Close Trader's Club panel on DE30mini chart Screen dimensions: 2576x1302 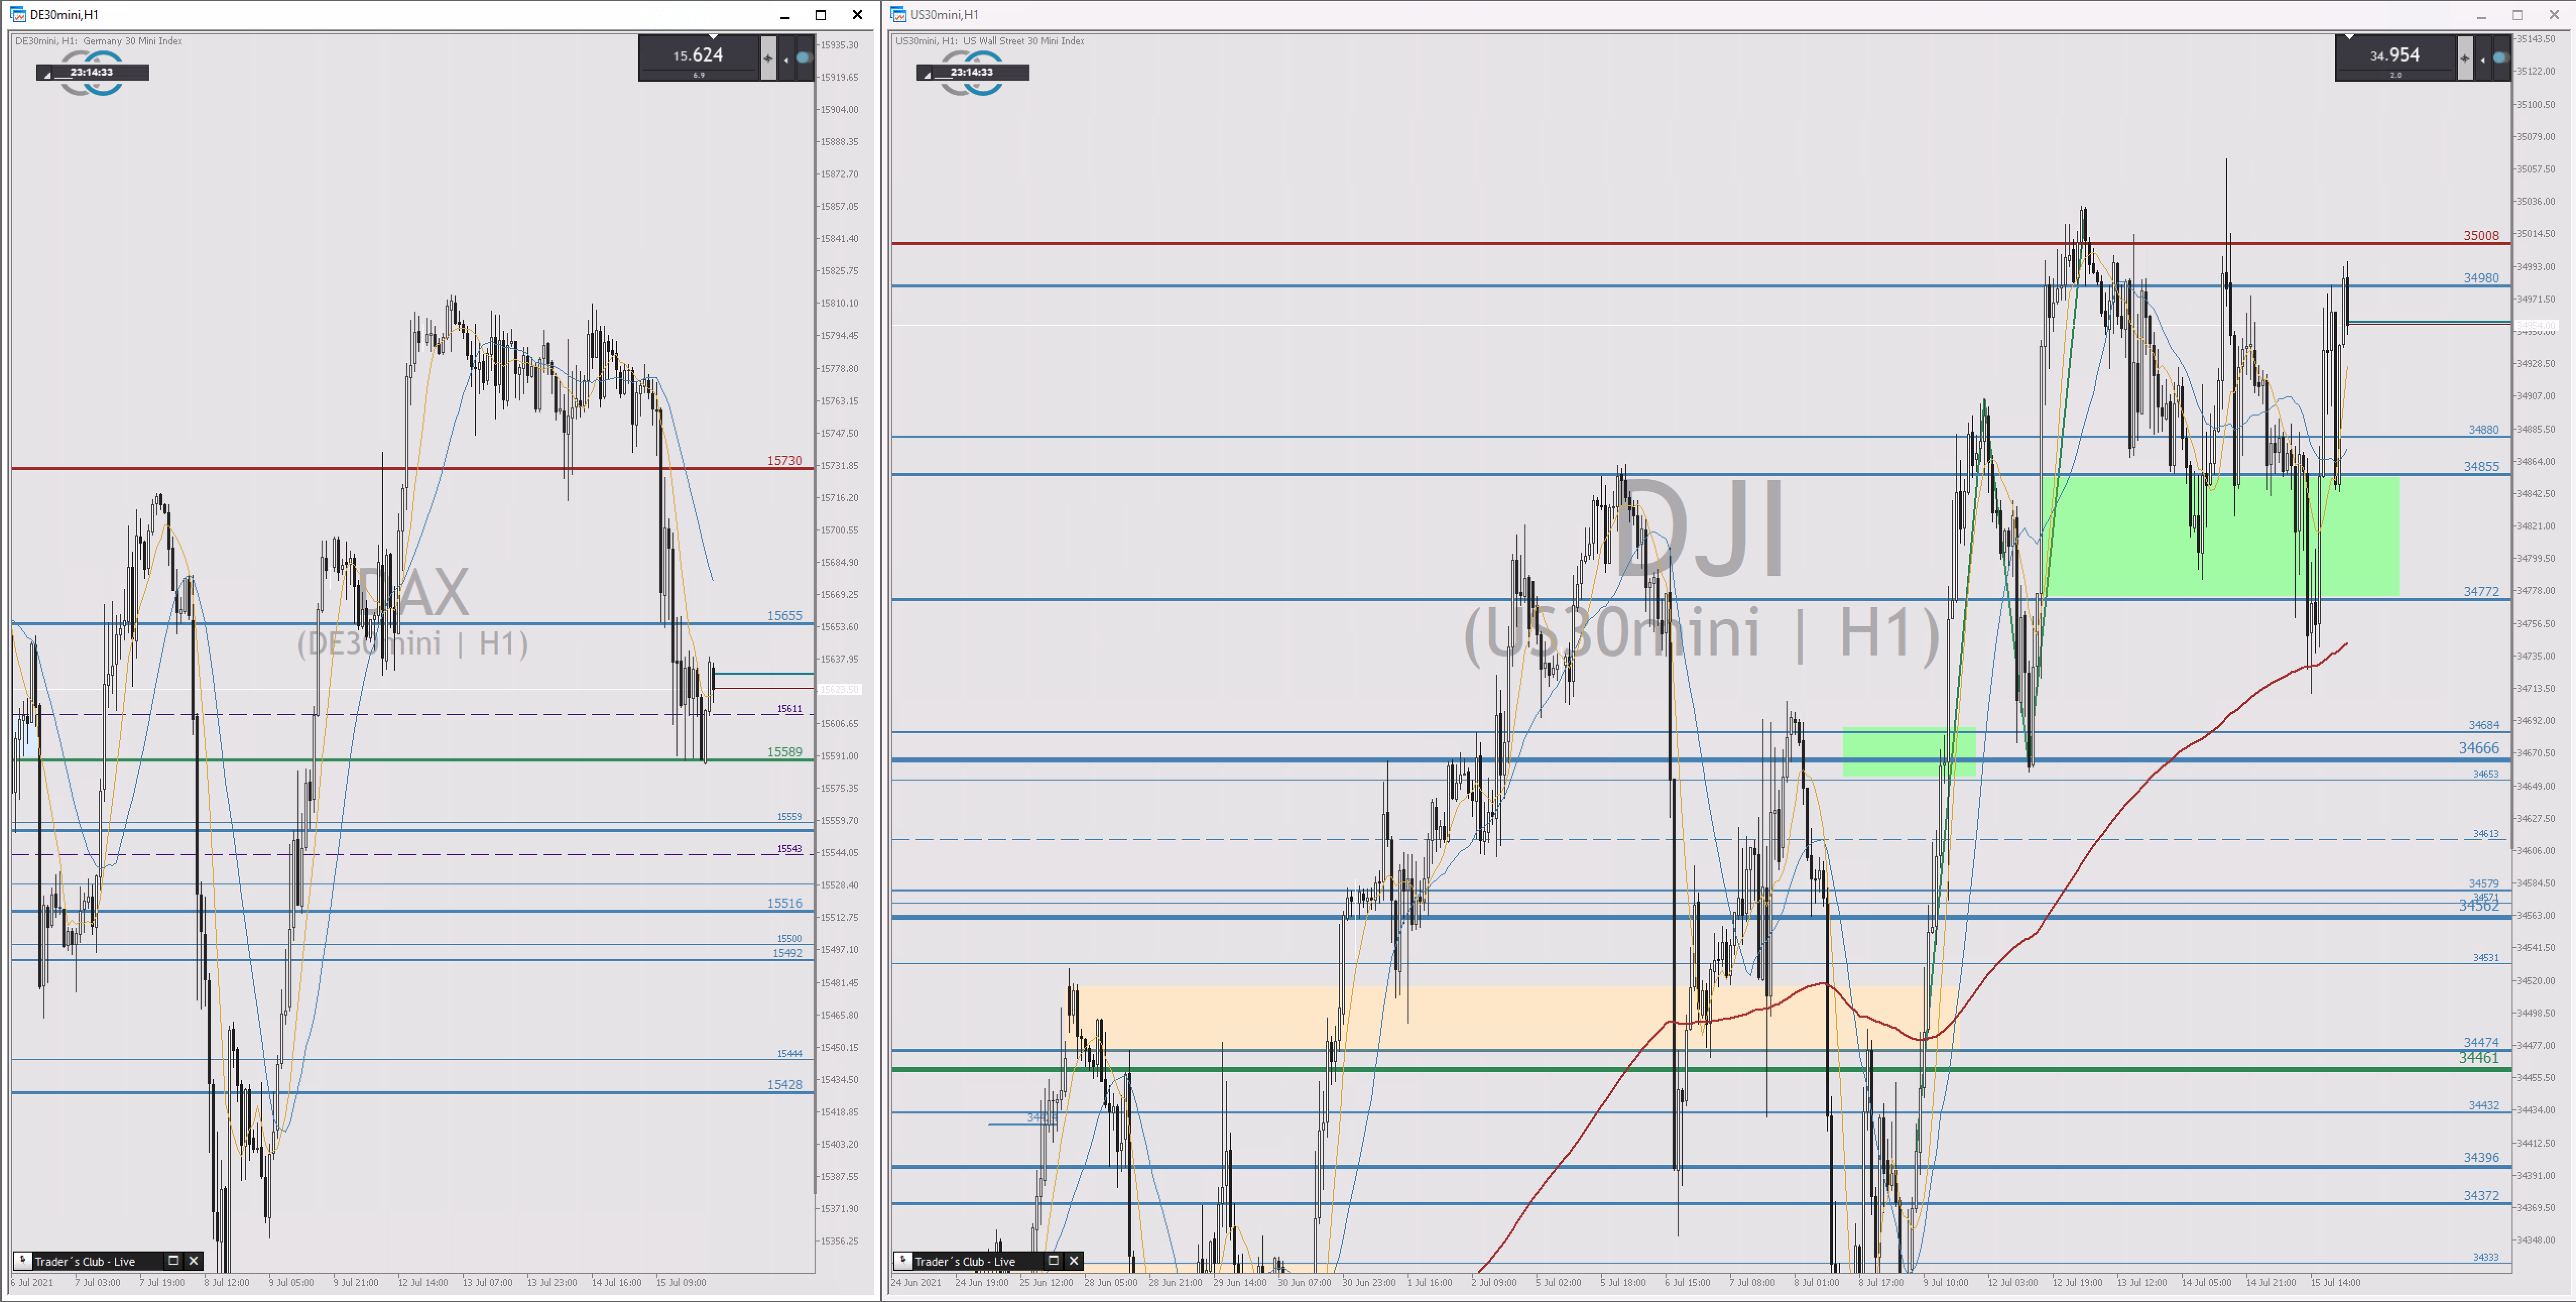(194, 1260)
